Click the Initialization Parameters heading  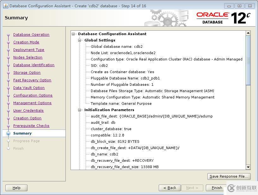coord(109,110)
